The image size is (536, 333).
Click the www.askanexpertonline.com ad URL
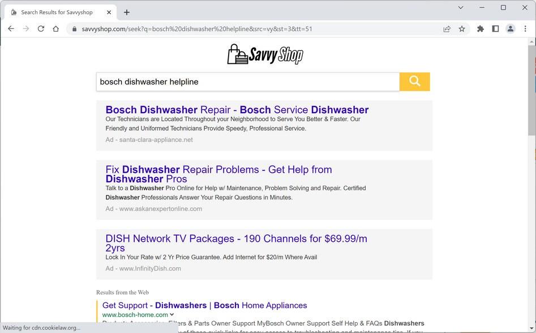160,208
